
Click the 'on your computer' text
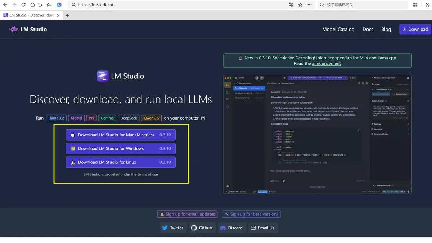181,118
